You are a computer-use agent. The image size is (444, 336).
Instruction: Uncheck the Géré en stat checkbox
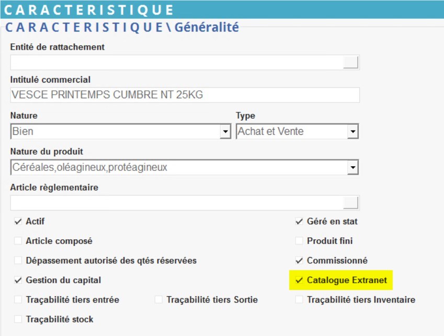[x=299, y=222]
